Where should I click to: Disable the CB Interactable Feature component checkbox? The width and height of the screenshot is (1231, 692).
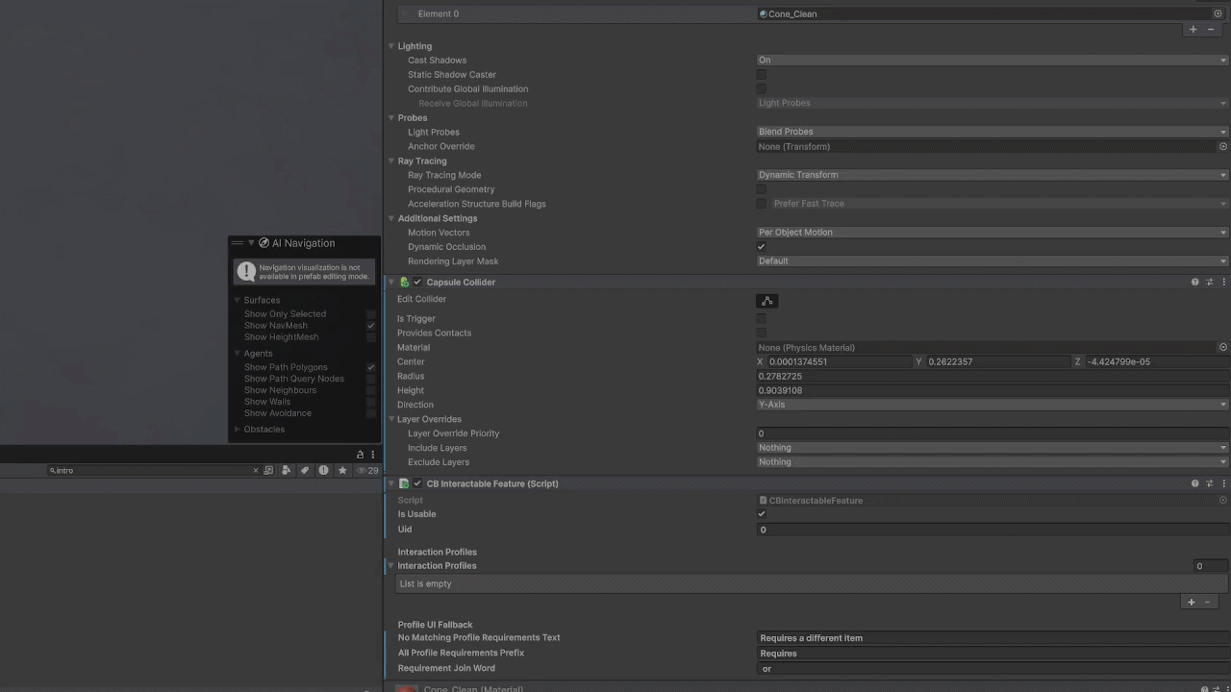417,483
